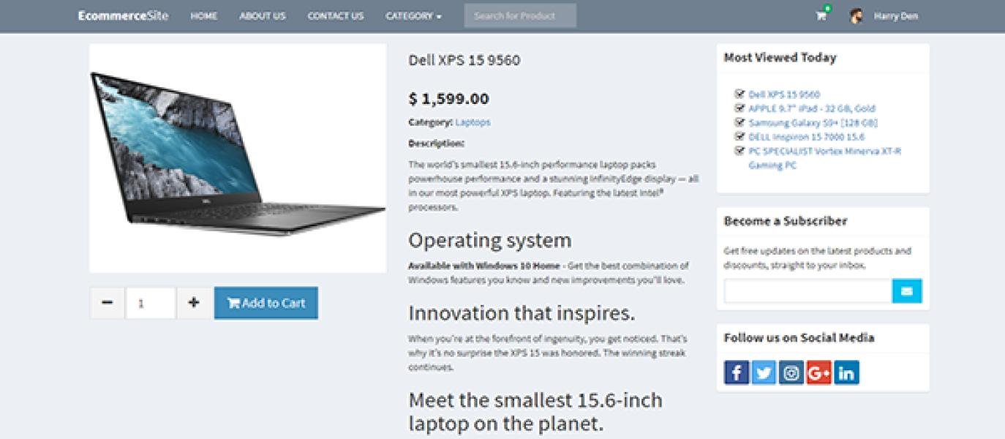
Task: Follow the Laptops category link
Action: pos(473,121)
